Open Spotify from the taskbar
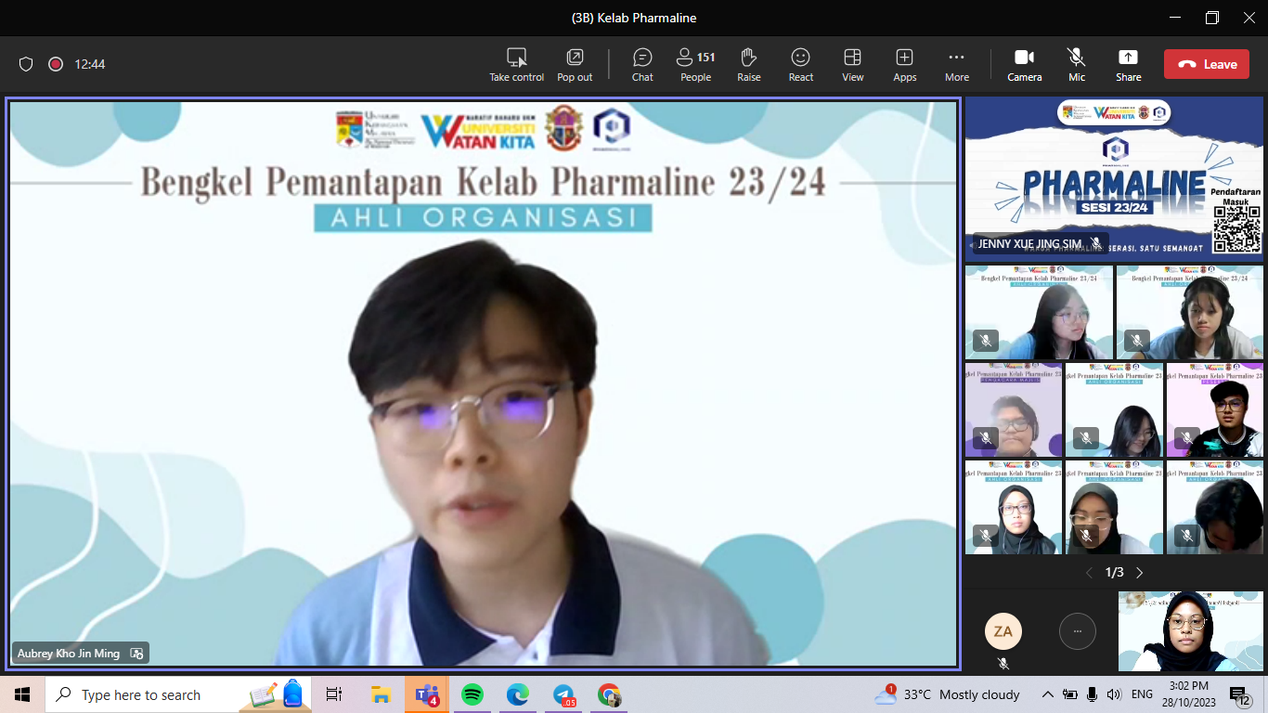Image resolution: width=1268 pixels, height=713 pixels. (x=472, y=694)
